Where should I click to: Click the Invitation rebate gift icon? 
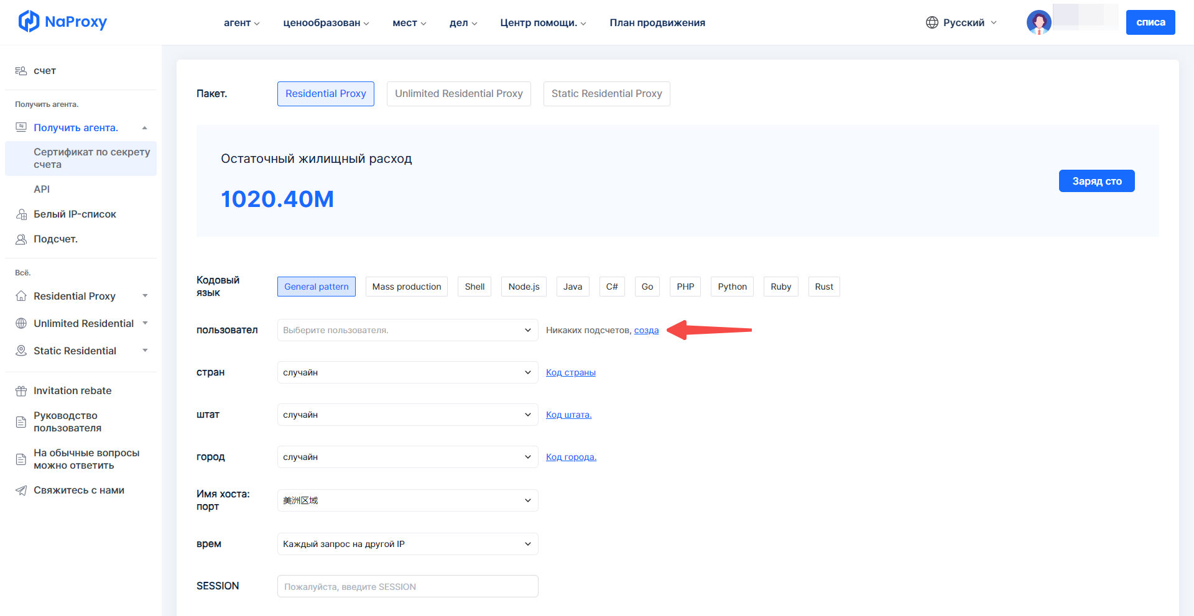21,391
